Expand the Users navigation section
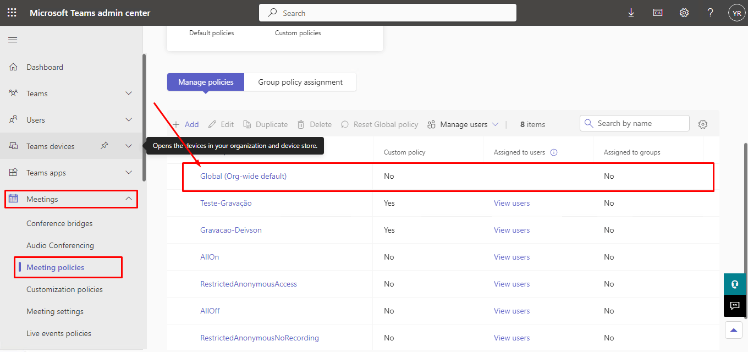This screenshot has height=352, width=748. 129,120
